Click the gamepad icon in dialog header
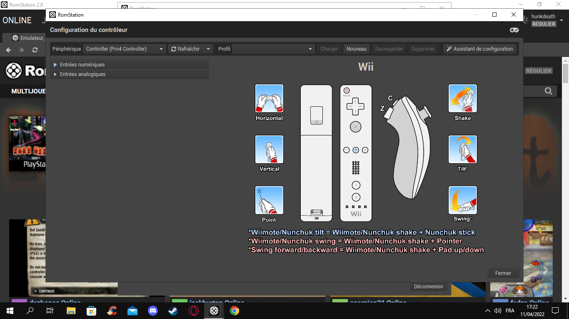Viewport: 569px width, 319px height. (x=514, y=30)
